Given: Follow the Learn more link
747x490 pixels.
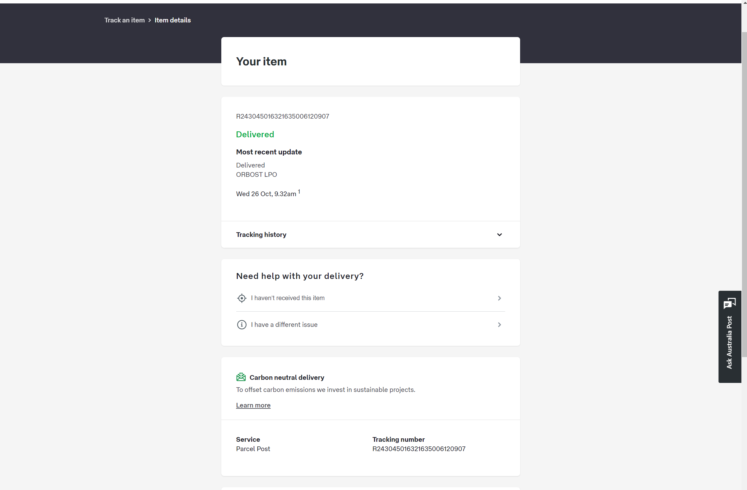Looking at the screenshot, I should pos(253,405).
